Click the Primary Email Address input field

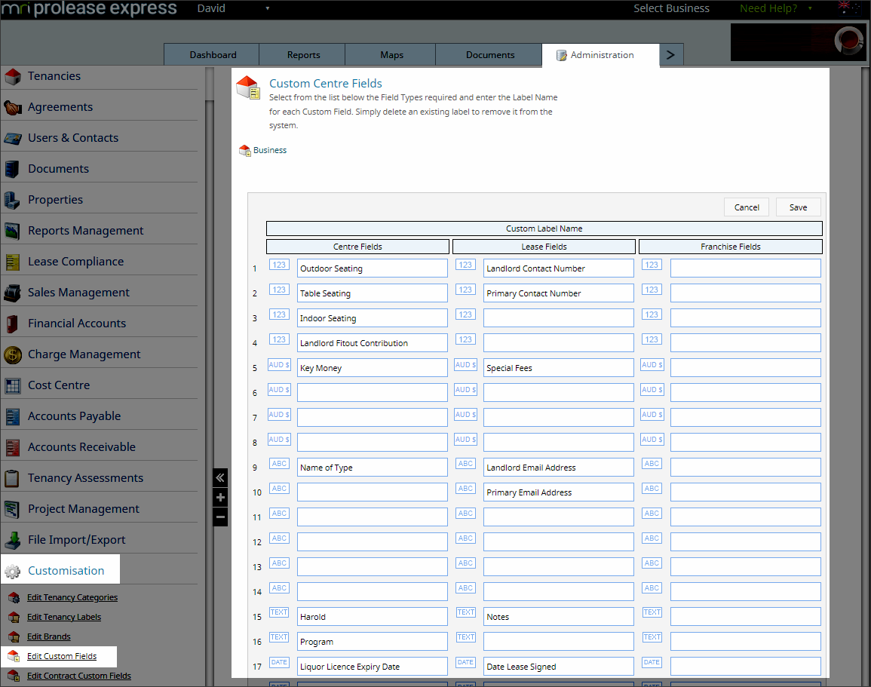(x=558, y=492)
